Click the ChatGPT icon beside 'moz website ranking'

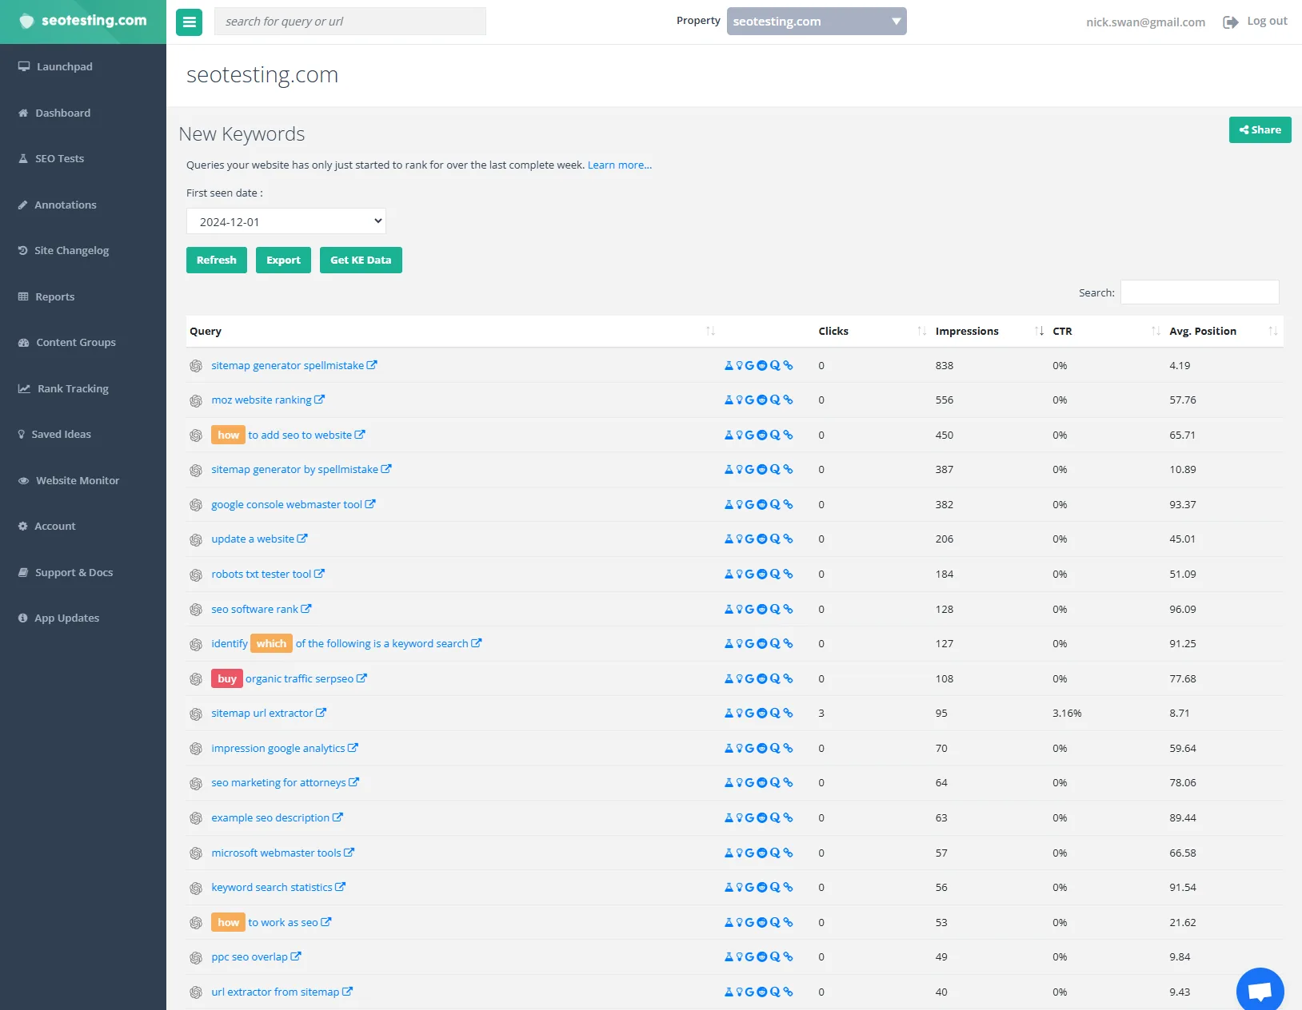(196, 401)
